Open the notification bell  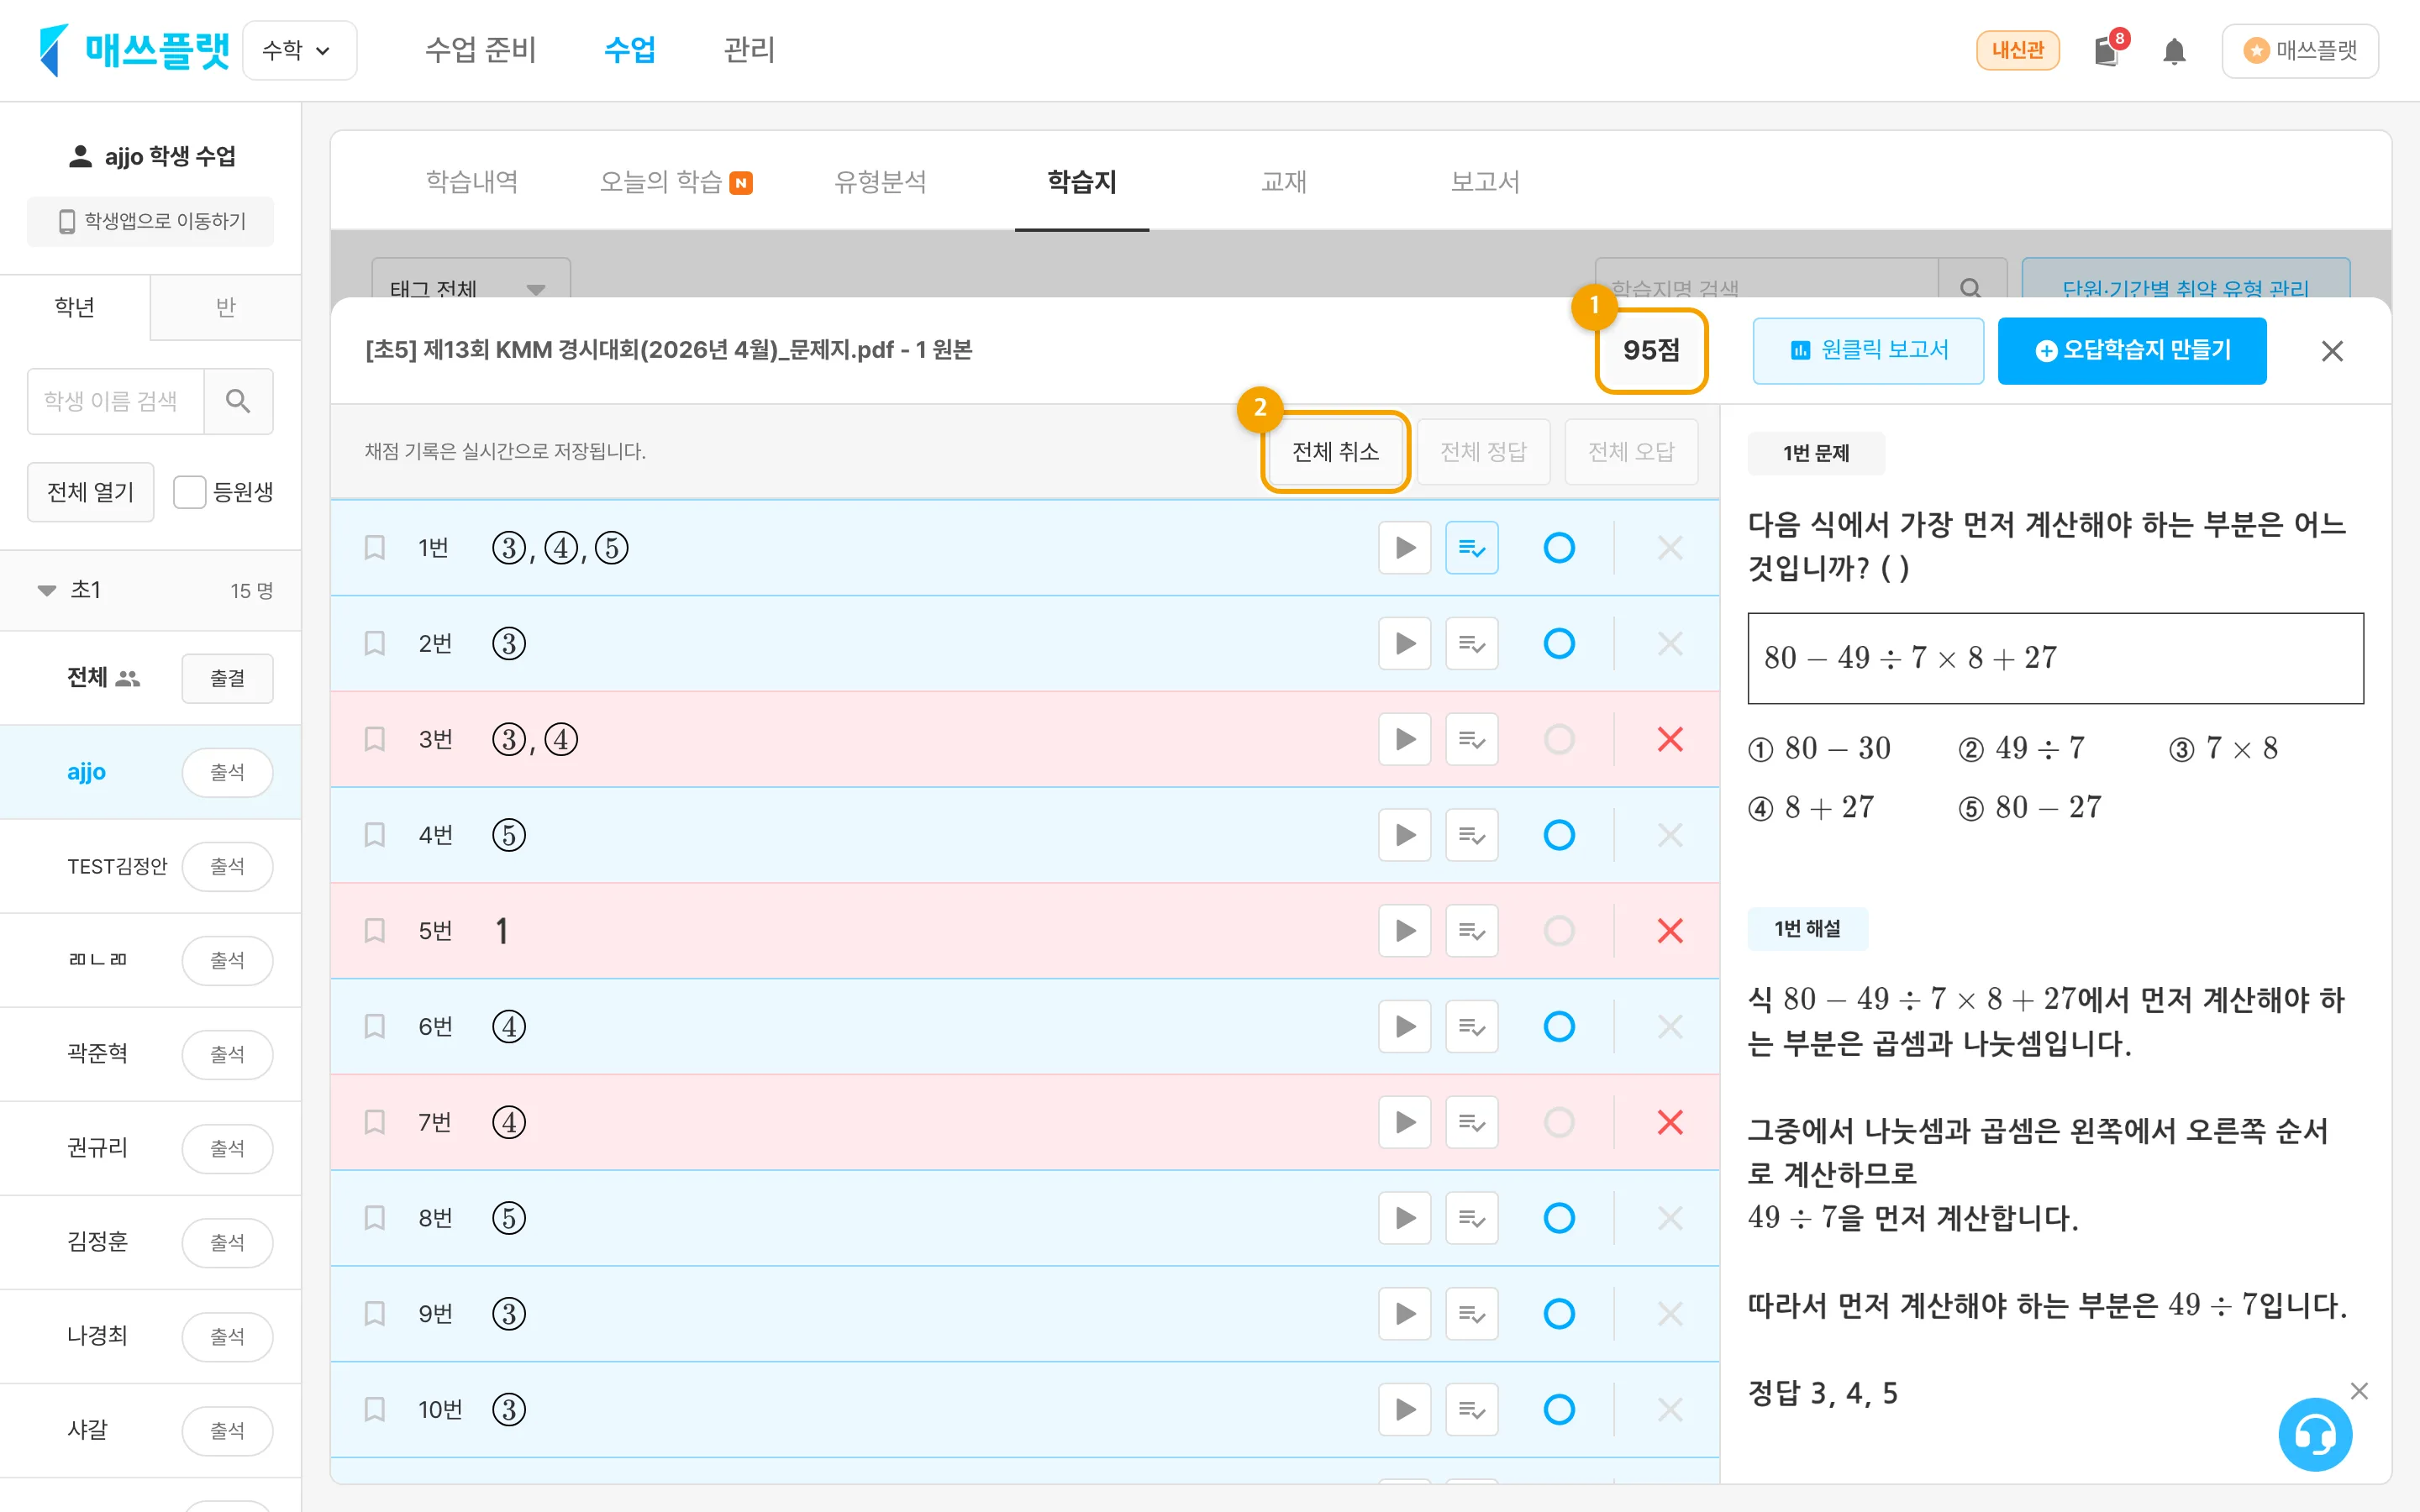click(2174, 51)
